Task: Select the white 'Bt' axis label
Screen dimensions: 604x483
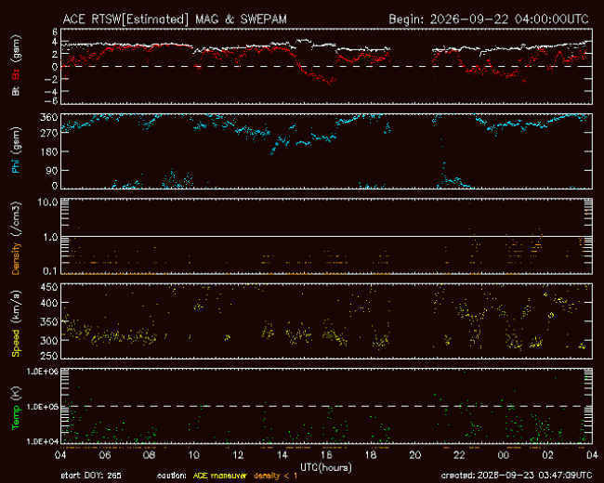Action: click(16, 91)
